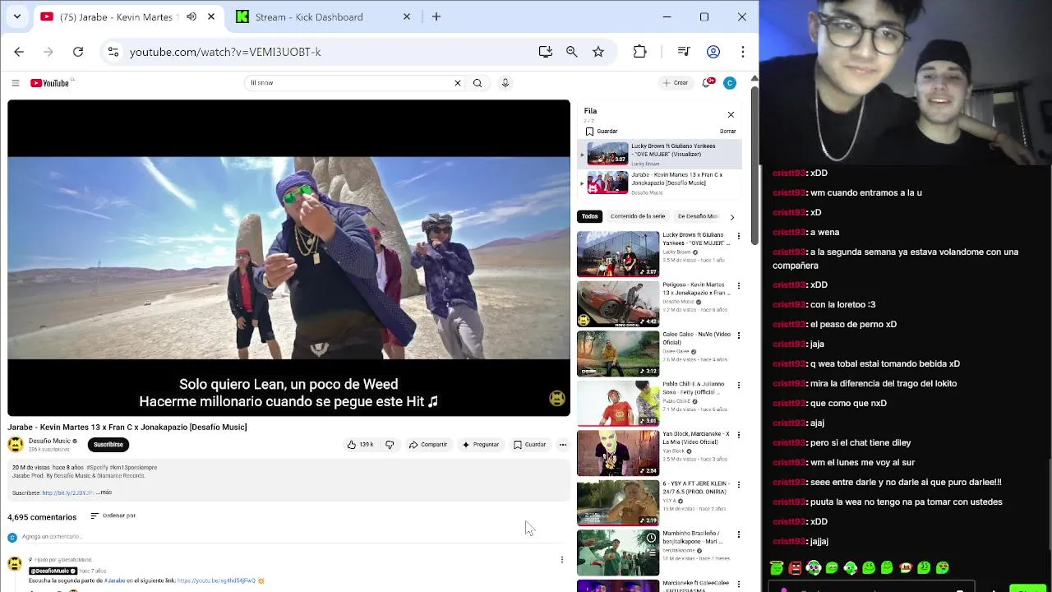Bookmark this page with star icon
1052x592 pixels.
pos(598,52)
